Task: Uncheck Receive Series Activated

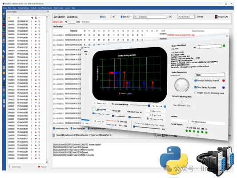Action: coord(196,81)
